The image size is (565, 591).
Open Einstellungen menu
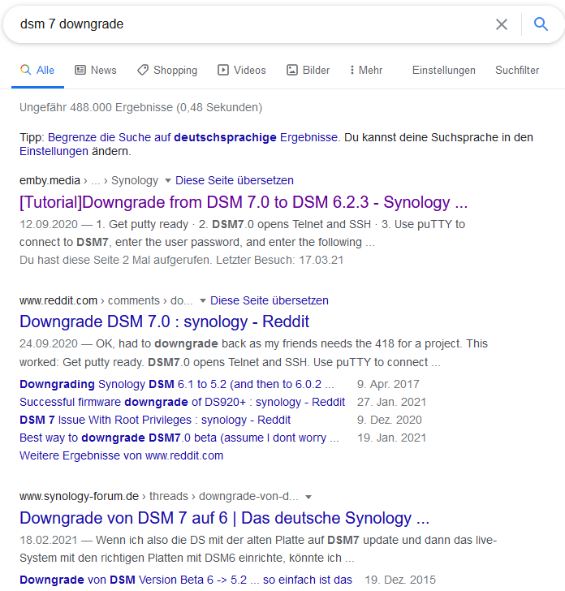[443, 70]
